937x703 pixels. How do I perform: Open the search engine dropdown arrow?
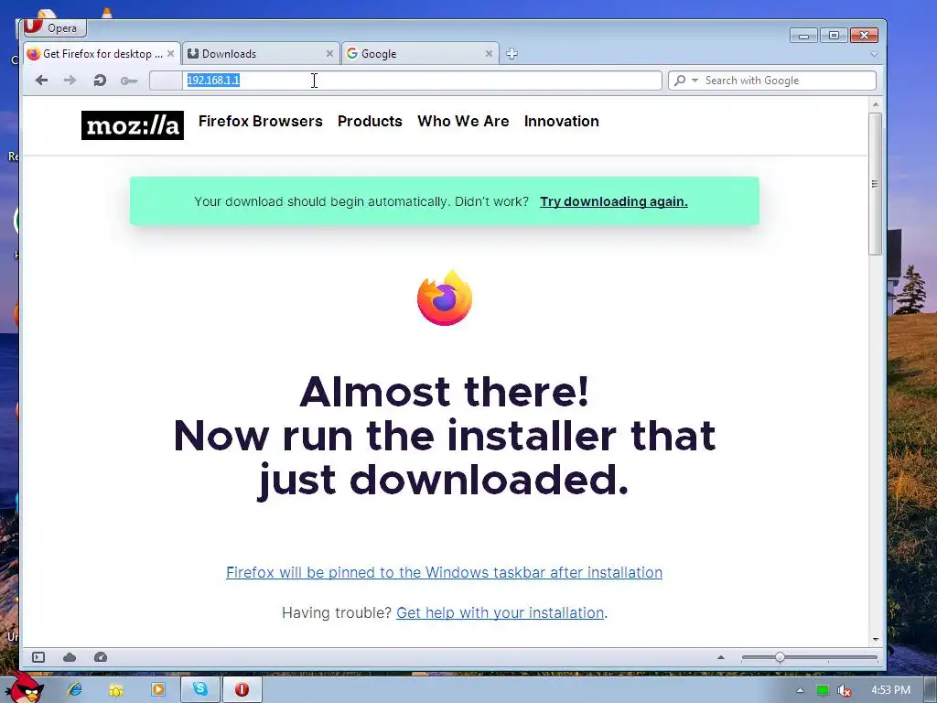click(x=695, y=81)
